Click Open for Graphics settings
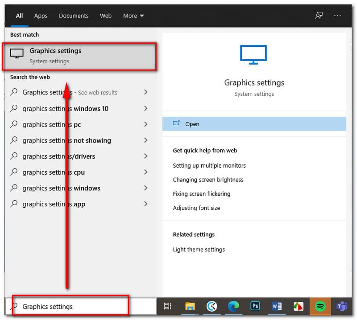Viewport: 357px width, 320px height. pyautogui.click(x=192, y=124)
